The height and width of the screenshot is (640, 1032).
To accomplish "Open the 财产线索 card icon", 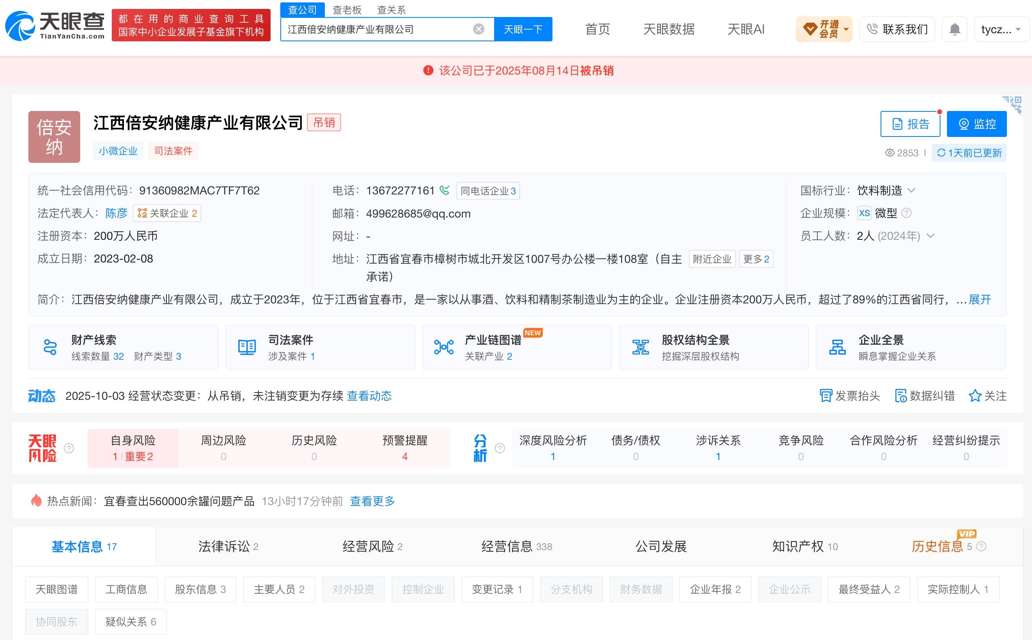I will click(50, 347).
